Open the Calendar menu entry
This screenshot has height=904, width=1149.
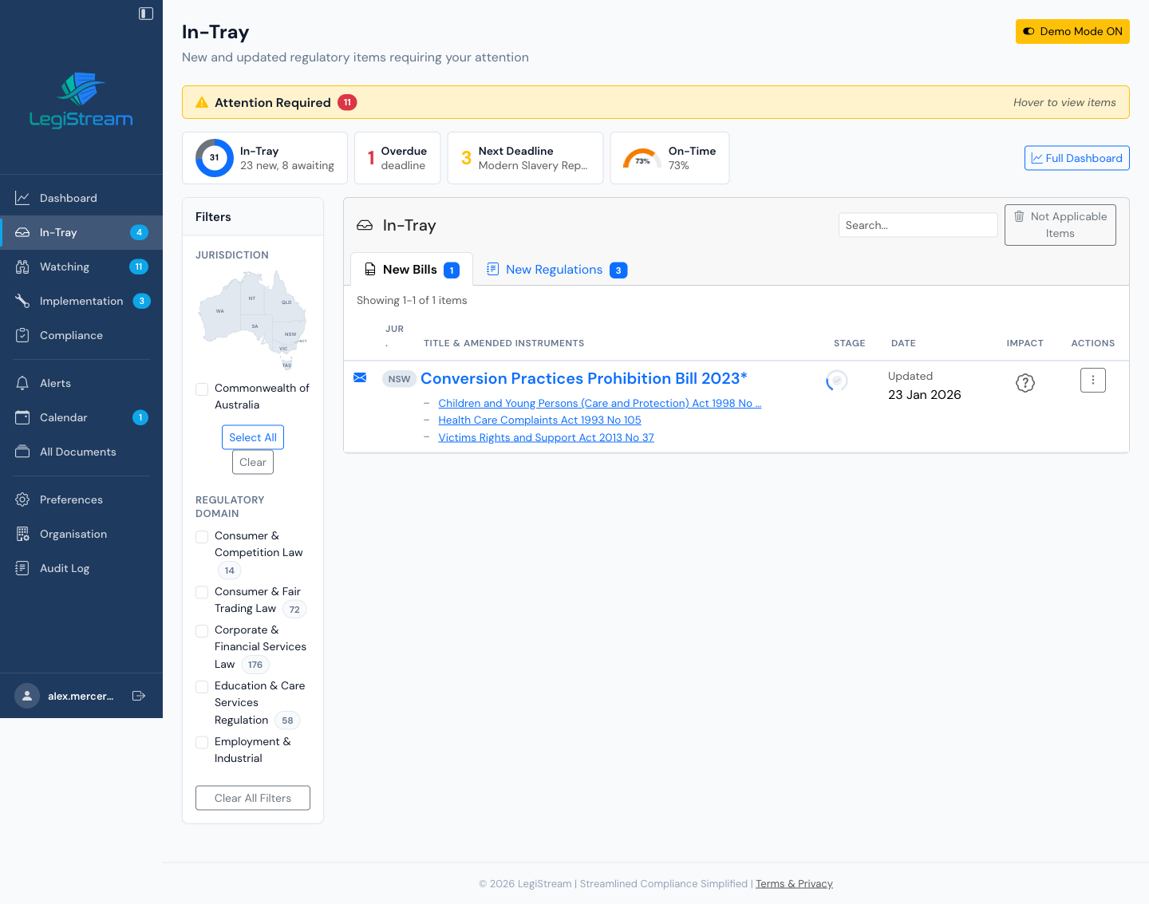tap(63, 417)
